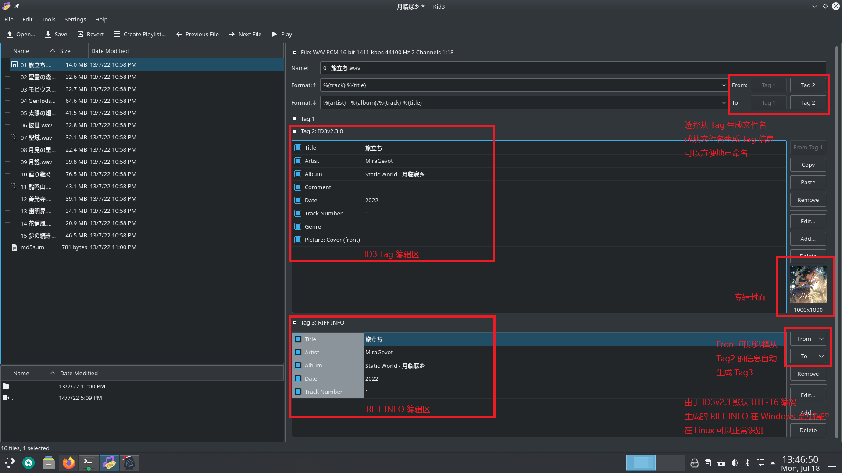The width and height of the screenshot is (842, 473).
Task: Click the Remove button in Tag 3 section
Action: [x=808, y=374]
